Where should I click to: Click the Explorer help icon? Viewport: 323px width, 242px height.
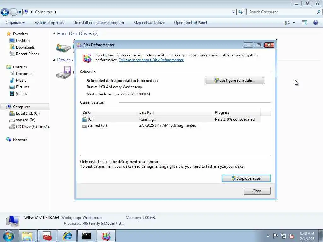[x=315, y=23]
